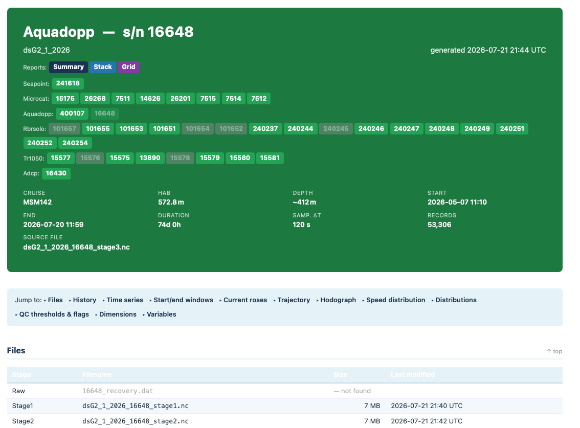Jump to the History section

[84, 300]
